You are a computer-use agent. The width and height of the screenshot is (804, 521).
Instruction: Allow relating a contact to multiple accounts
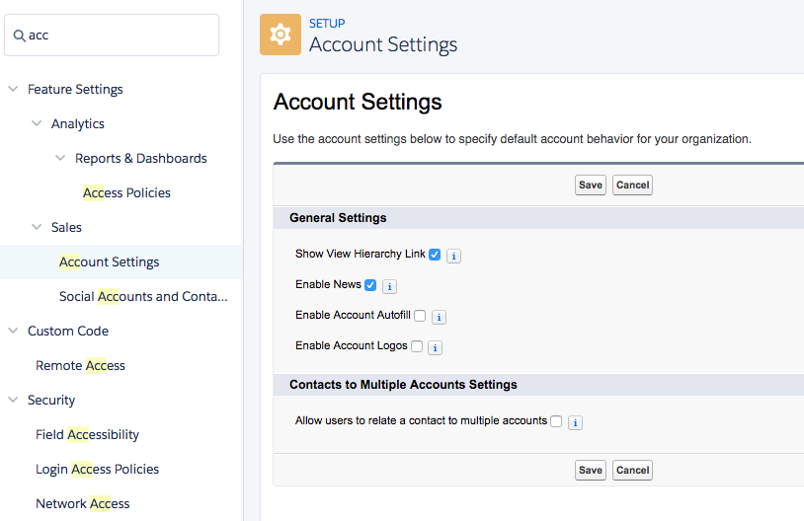(556, 421)
